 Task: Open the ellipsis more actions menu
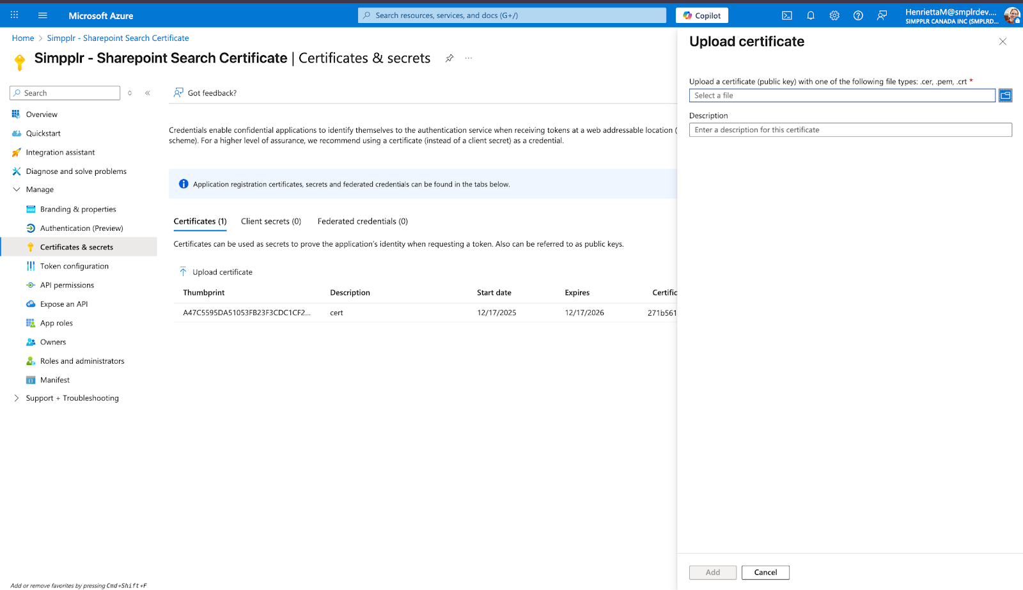click(469, 58)
